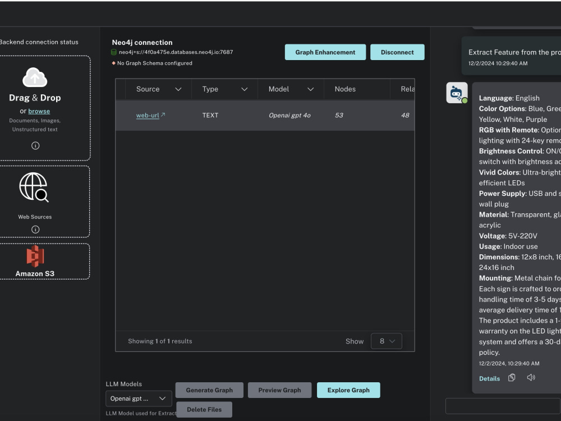The image size is (561, 421).
Task: Open the Amazon S3 source icon
Action: point(35,255)
